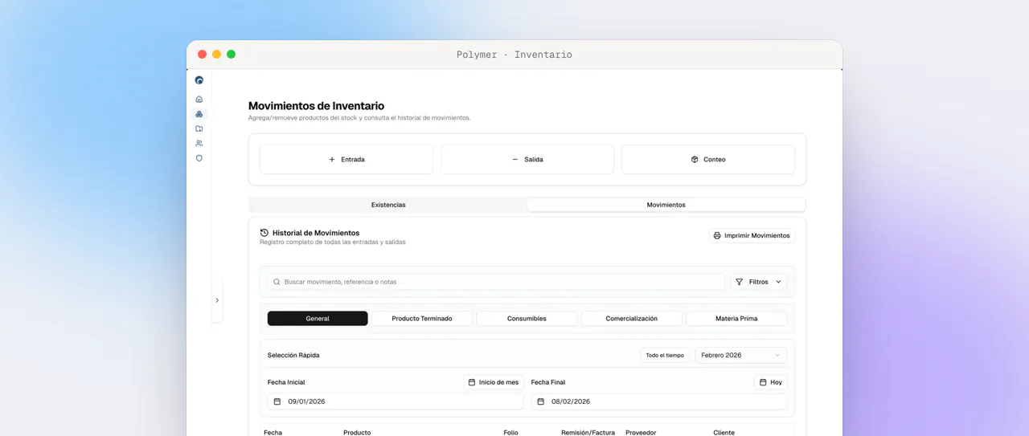
Task: Click calendar icon on Inicio de mes
Action: coord(472,382)
